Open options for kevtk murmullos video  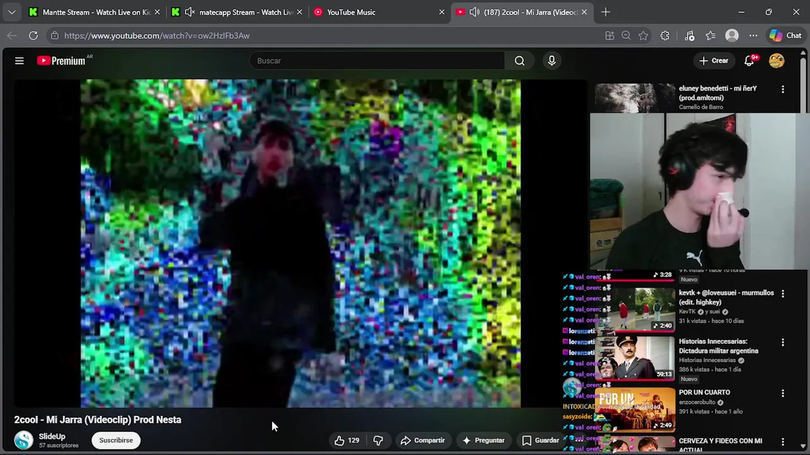coord(783,294)
